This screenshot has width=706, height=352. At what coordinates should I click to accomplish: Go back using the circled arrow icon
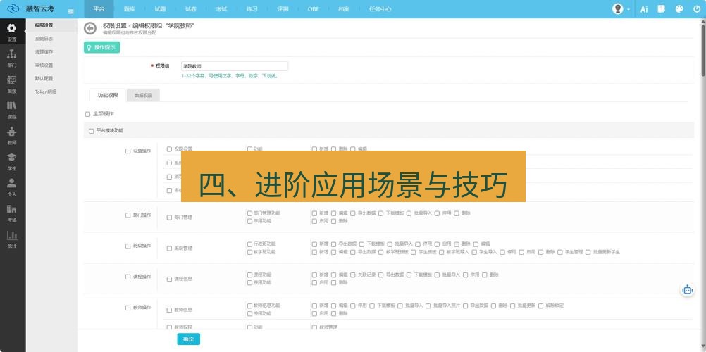point(90,28)
